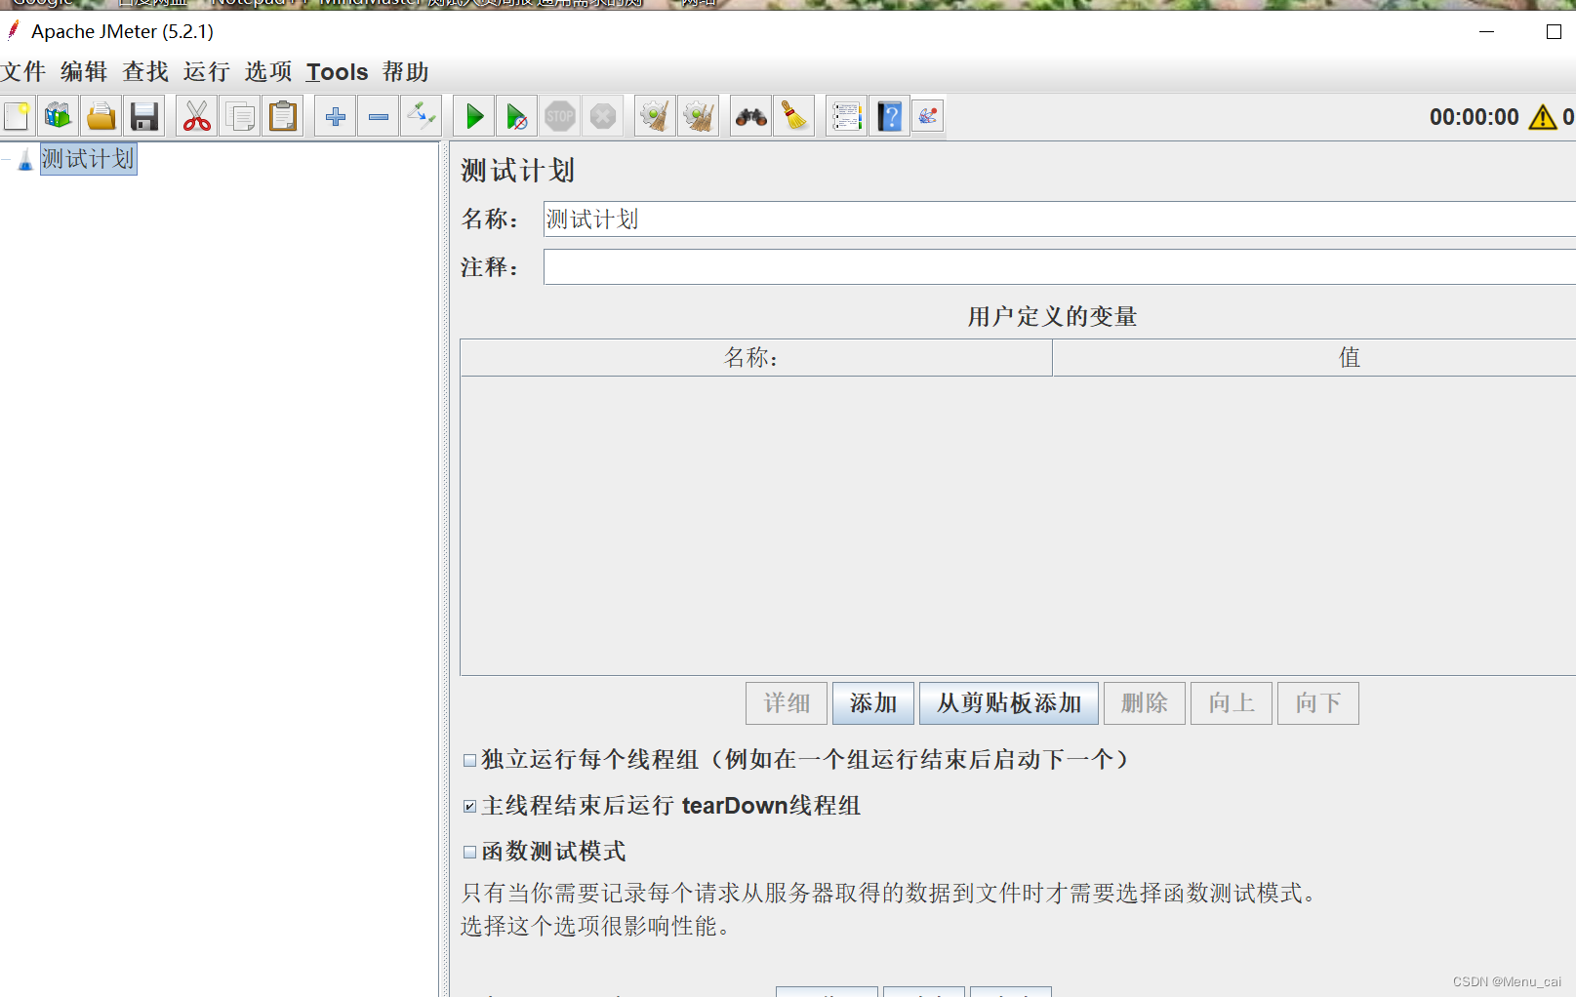The width and height of the screenshot is (1576, 997).
Task: Open the 运行 menu
Action: tap(207, 72)
